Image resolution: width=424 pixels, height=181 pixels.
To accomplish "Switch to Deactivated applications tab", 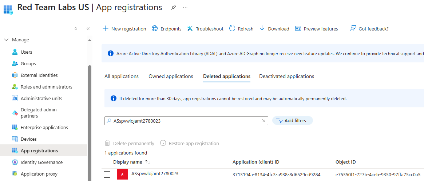I will tap(286, 77).
